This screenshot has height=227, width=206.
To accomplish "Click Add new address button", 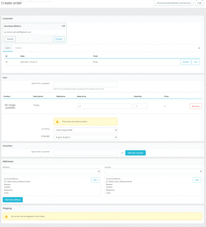I will pyautogui.click(x=13, y=200).
